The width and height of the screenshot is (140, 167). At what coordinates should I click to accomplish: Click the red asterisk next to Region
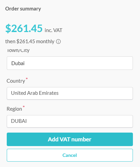(x=24, y=107)
